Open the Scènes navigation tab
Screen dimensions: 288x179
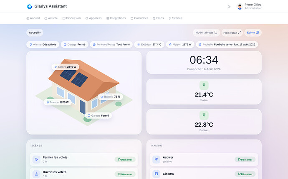[175, 18]
